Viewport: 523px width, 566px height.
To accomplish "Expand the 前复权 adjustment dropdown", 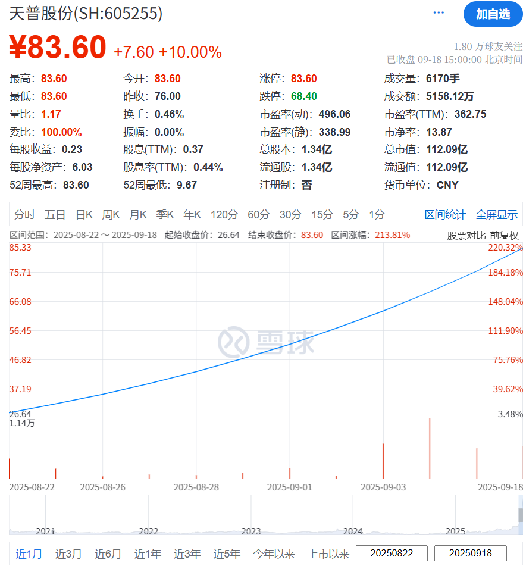I will pyautogui.click(x=504, y=235).
